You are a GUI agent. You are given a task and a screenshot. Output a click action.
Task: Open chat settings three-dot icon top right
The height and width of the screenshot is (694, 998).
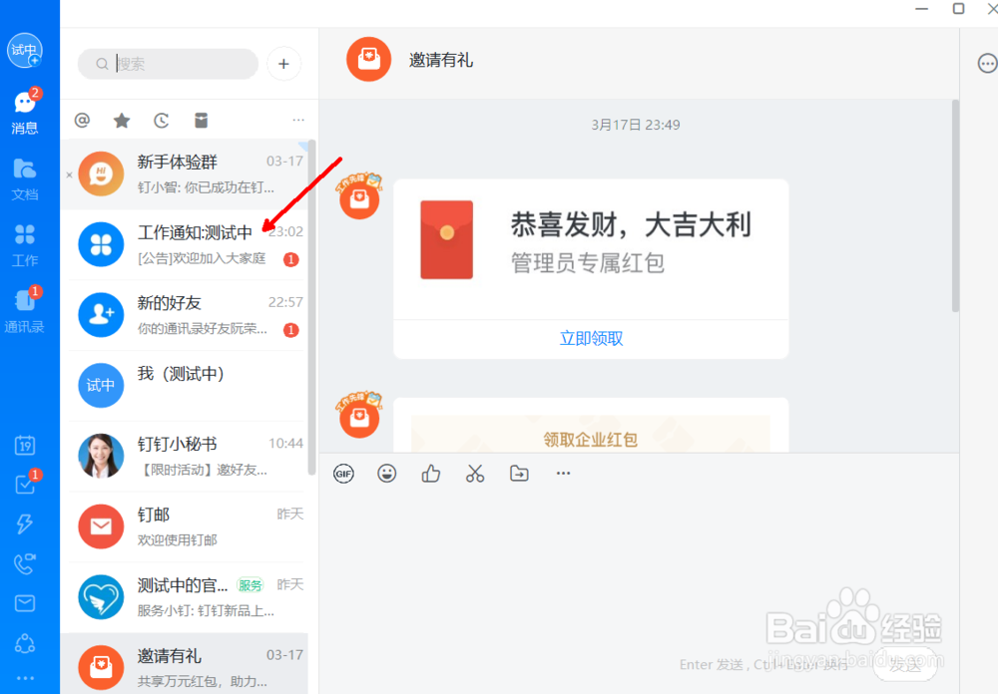987,64
